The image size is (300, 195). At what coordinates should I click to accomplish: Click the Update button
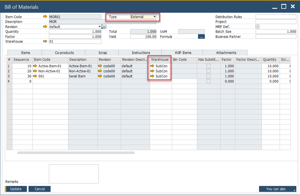click(x=16, y=189)
